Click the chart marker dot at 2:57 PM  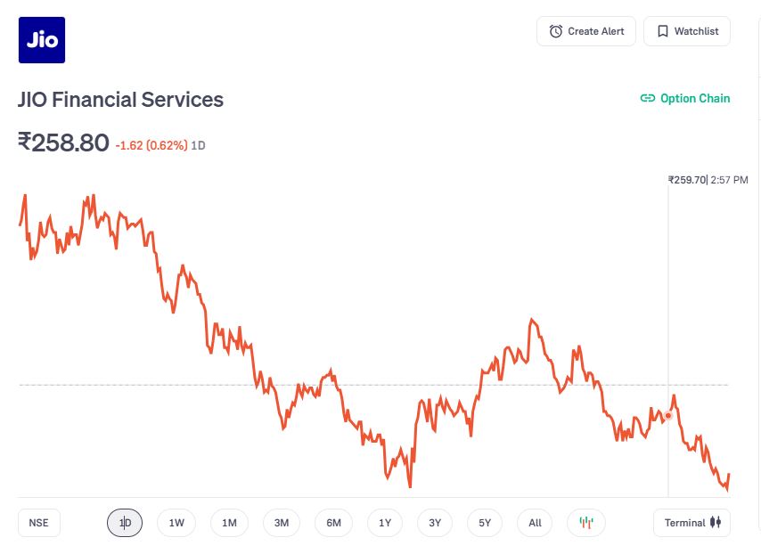668,415
